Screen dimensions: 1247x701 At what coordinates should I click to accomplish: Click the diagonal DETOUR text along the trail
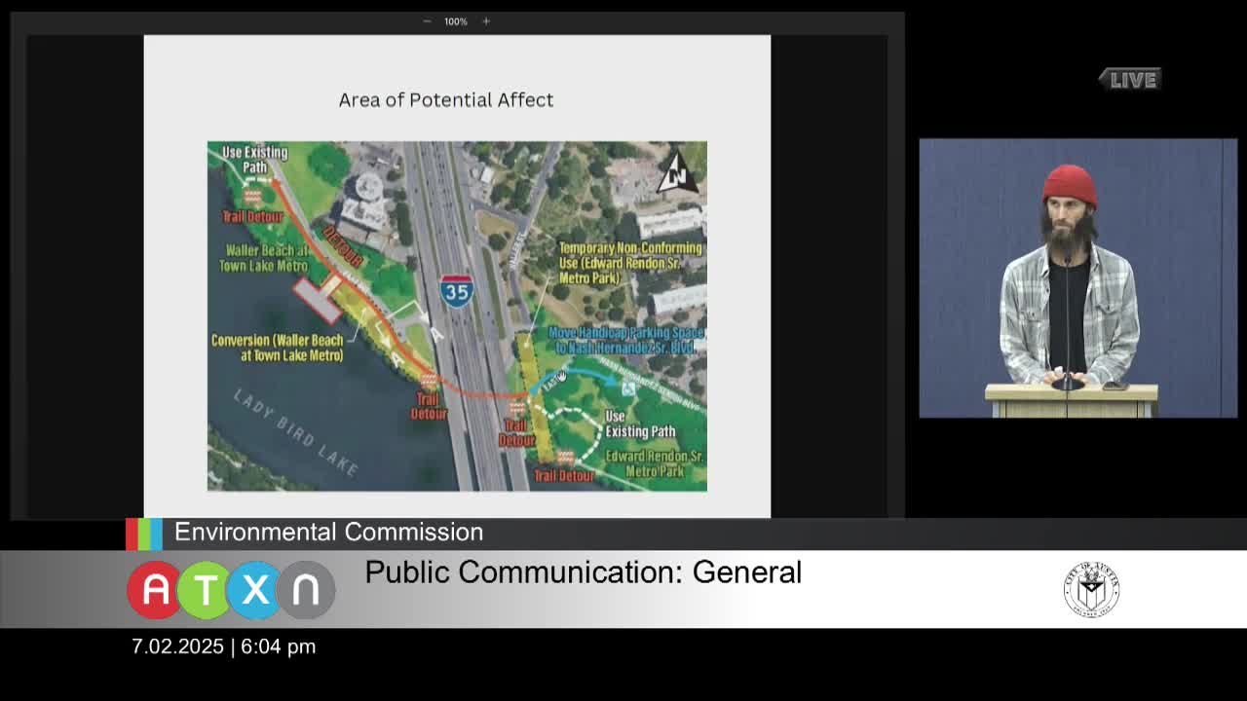(343, 247)
